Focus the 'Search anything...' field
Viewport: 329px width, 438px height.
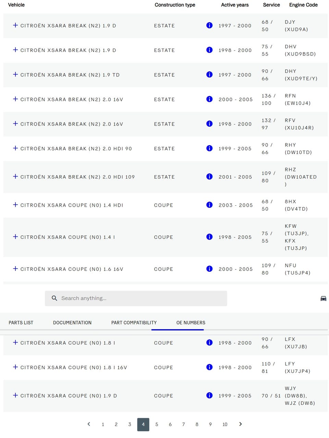tap(136, 298)
